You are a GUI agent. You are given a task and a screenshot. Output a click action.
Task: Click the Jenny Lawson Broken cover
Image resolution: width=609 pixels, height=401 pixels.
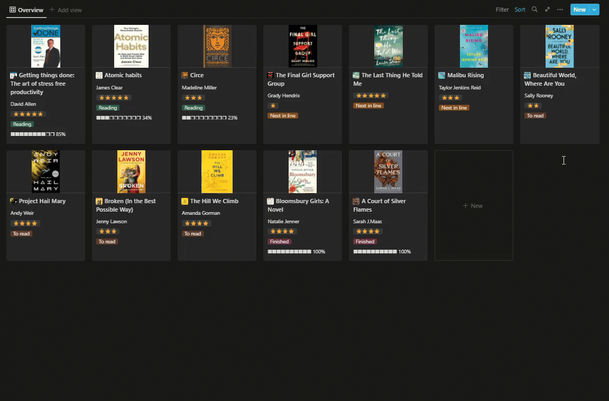point(131,172)
